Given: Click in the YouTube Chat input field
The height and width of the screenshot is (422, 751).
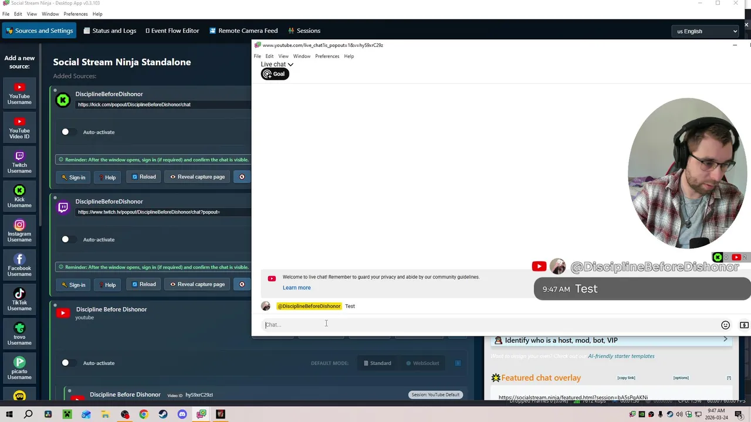Looking at the screenshot, I should 490,325.
